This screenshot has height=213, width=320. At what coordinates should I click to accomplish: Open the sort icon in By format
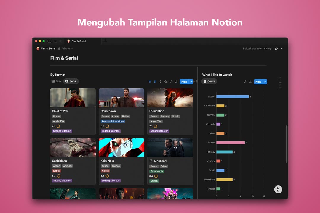[x=155, y=82]
